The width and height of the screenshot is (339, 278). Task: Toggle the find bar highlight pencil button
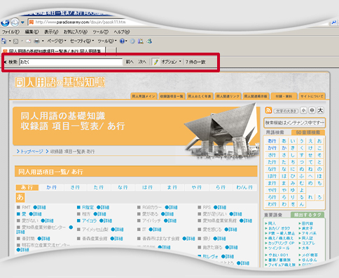(x=155, y=62)
